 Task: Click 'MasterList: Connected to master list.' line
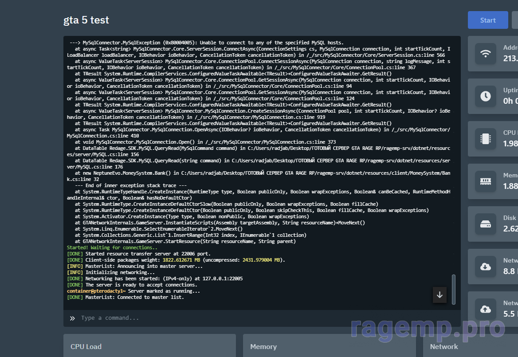[x=125, y=297]
